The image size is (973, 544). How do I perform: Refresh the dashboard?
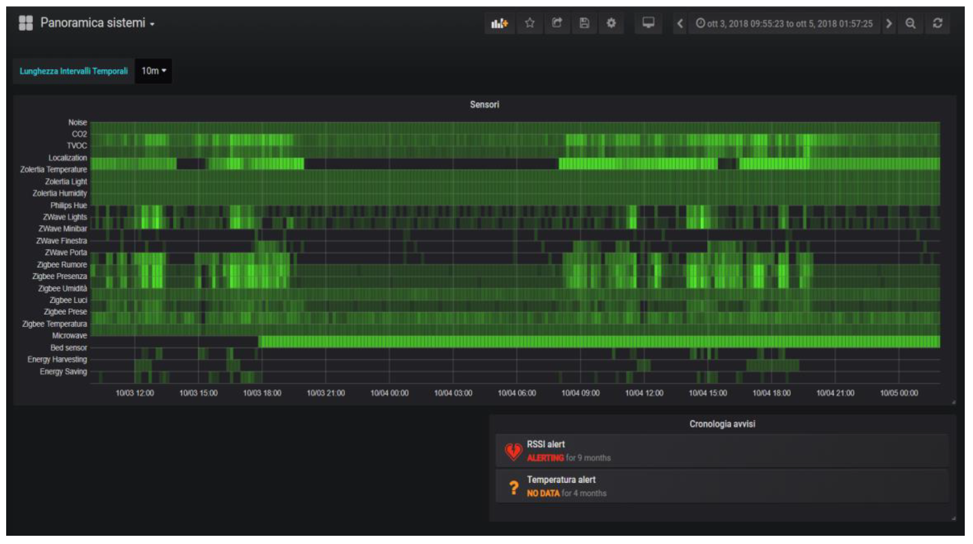(x=937, y=24)
